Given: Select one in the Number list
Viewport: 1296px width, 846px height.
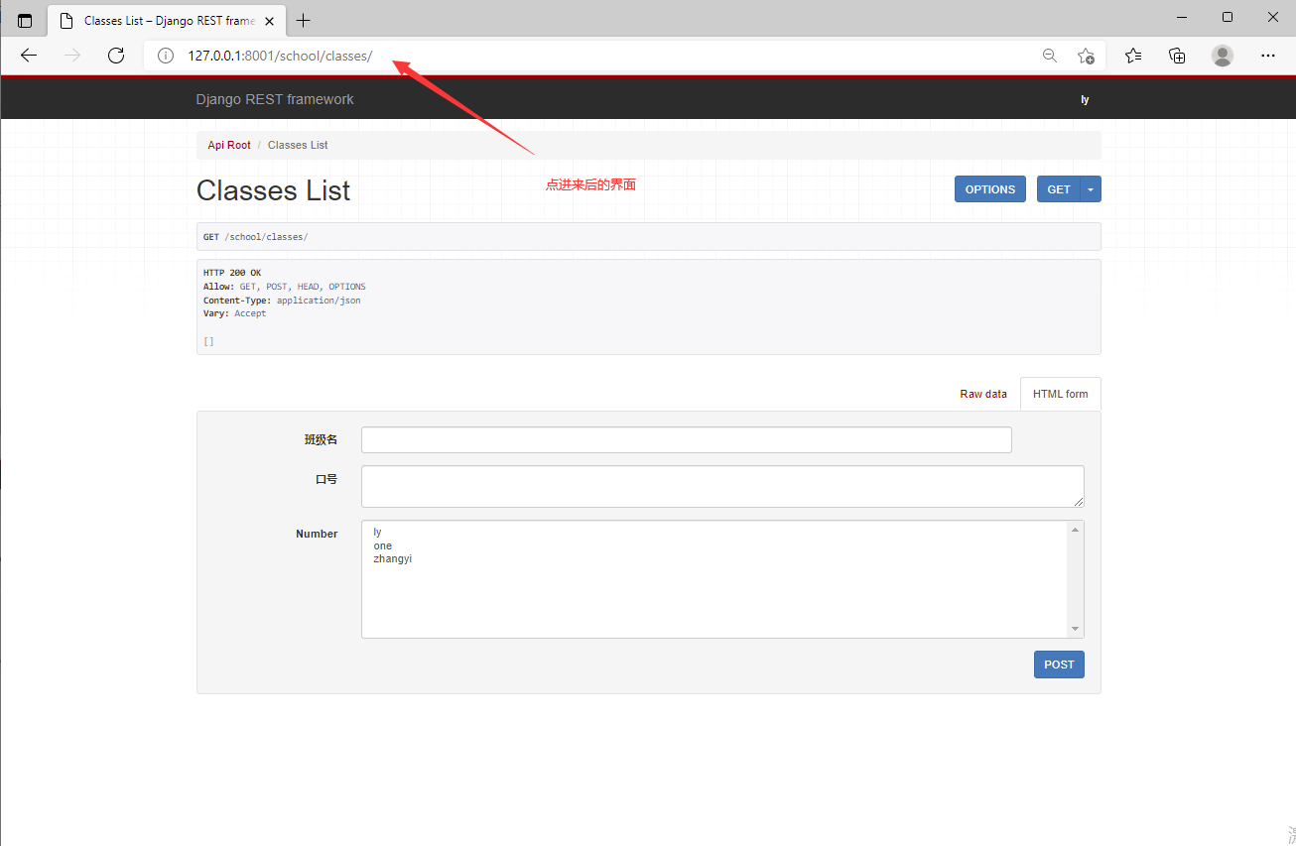Looking at the screenshot, I should click(714, 545).
